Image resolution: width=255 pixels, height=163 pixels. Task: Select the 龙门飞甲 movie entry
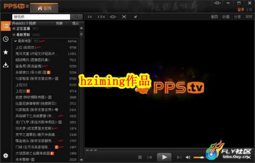click(46, 122)
